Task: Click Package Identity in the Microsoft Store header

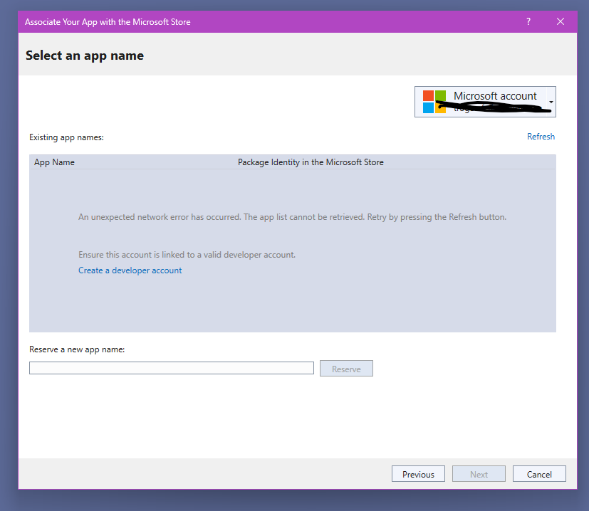Action: tap(311, 162)
